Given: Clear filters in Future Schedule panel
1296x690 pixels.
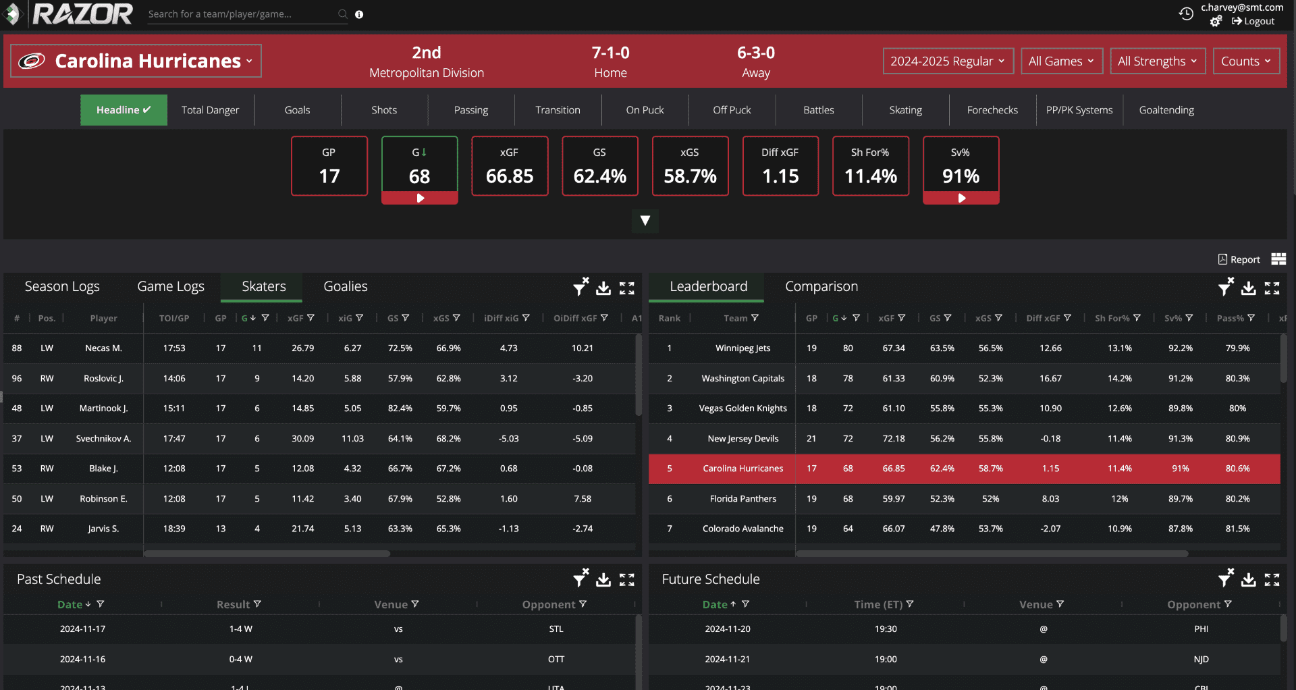Looking at the screenshot, I should coord(1226,578).
